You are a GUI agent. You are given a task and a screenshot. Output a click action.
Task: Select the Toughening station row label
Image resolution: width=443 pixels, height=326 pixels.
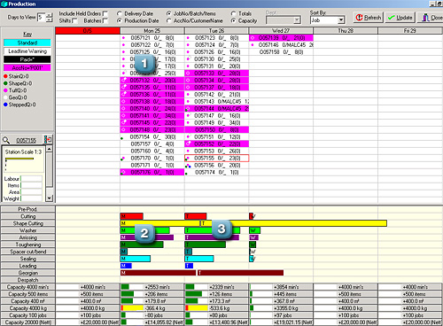(28, 244)
